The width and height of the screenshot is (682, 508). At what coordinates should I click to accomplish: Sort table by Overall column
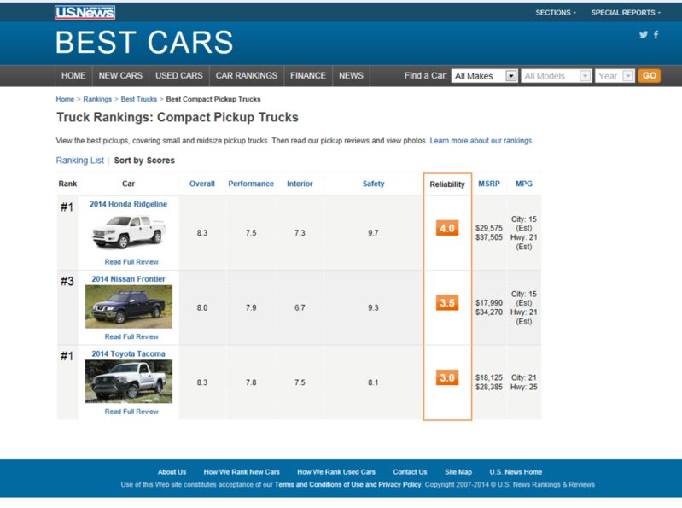(202, 184)
